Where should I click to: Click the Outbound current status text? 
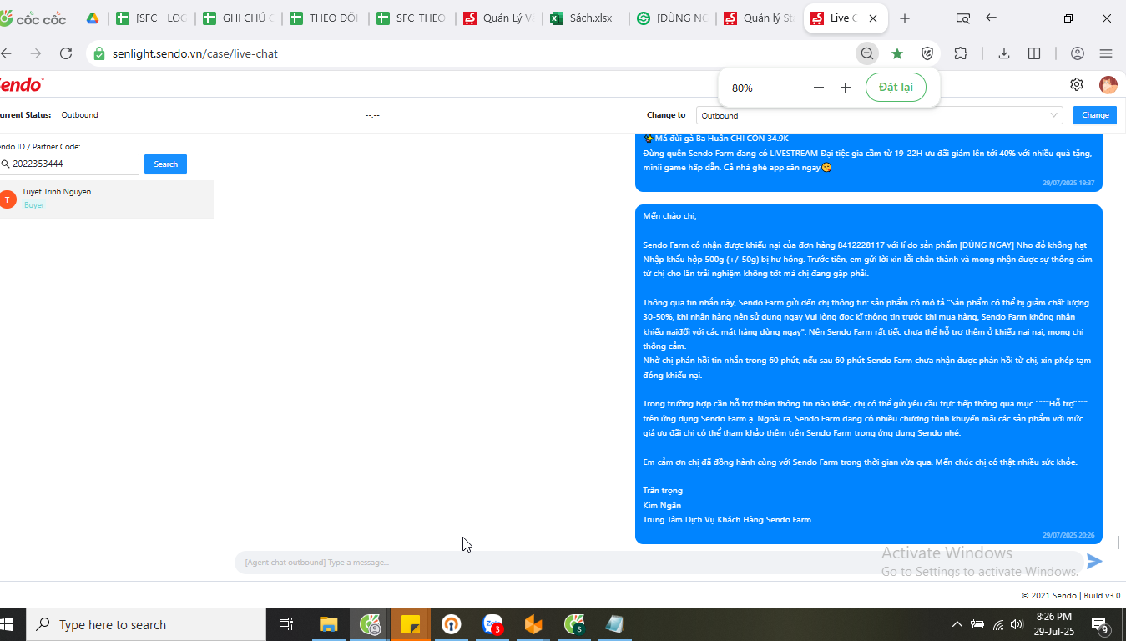pyautogui.click(x=79, y=115)
